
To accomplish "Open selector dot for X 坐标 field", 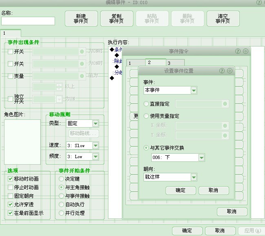I will [225, 126].
